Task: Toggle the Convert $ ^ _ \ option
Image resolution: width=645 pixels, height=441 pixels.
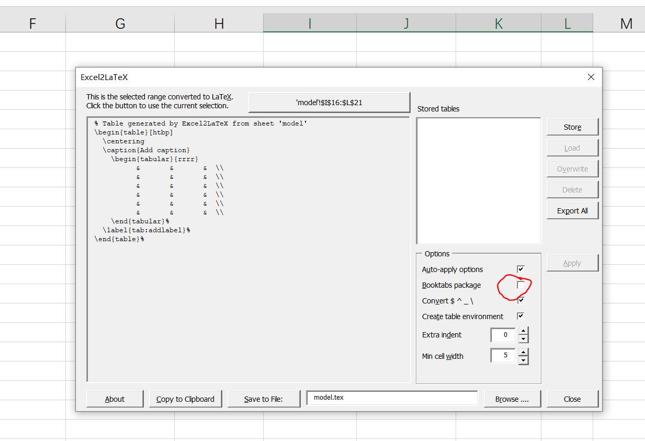Action: point(520,300)
